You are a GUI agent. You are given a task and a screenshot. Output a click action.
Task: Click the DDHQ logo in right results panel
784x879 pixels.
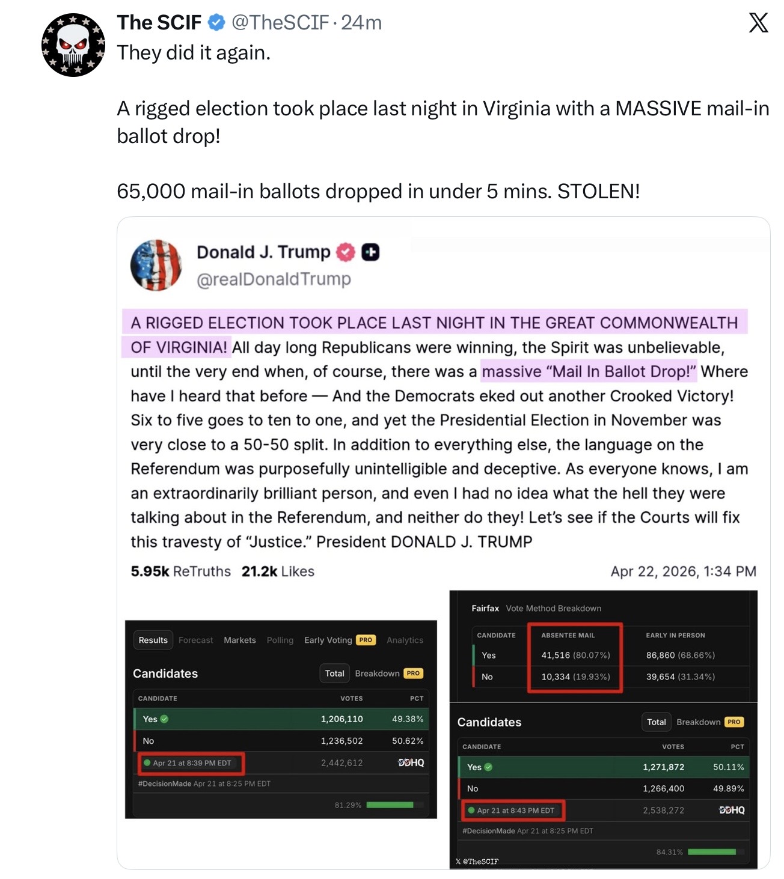(732, 810)
